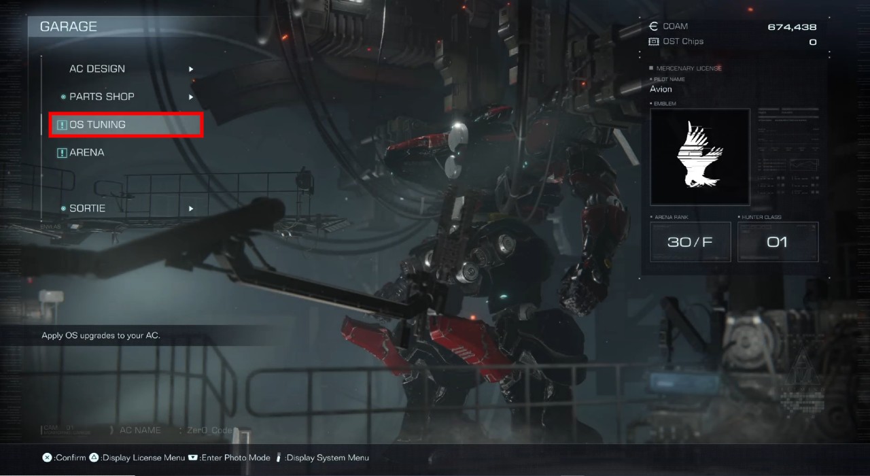Select the OS TUNING menu entry

click(x=126, y=124)
